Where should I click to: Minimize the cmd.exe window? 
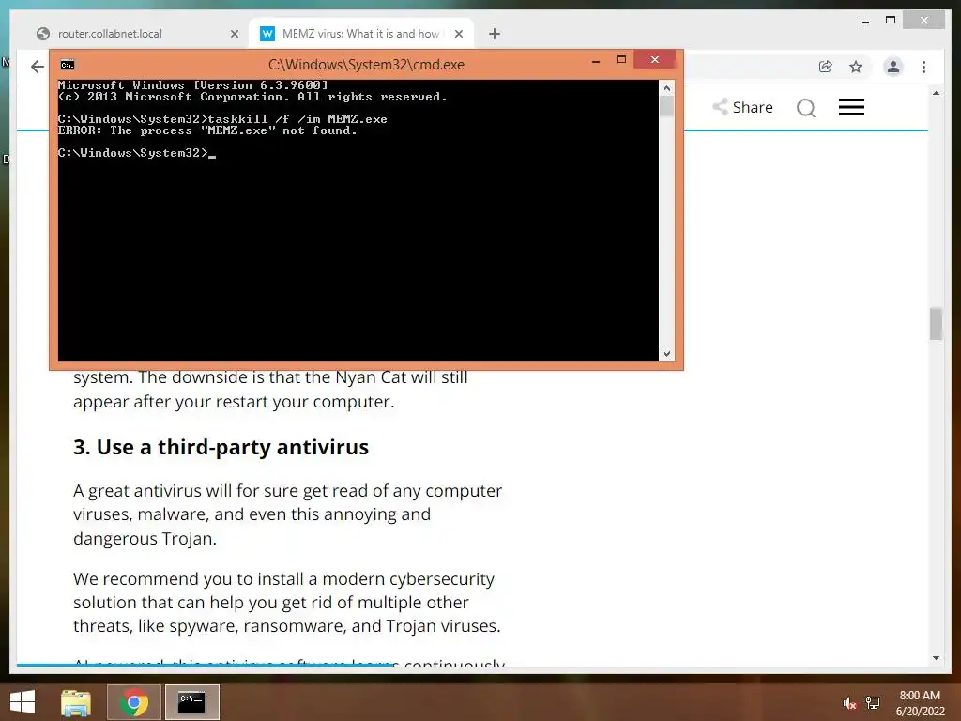(x=596, y=60)
